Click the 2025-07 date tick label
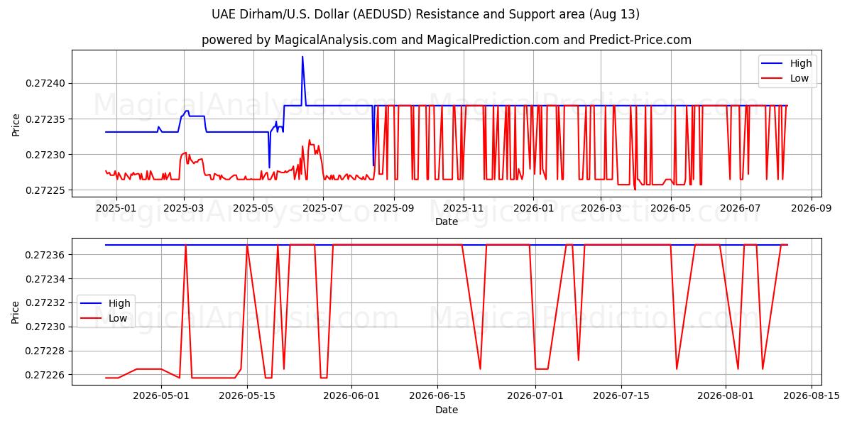This screenshot has width=852, height=426. 323,208
